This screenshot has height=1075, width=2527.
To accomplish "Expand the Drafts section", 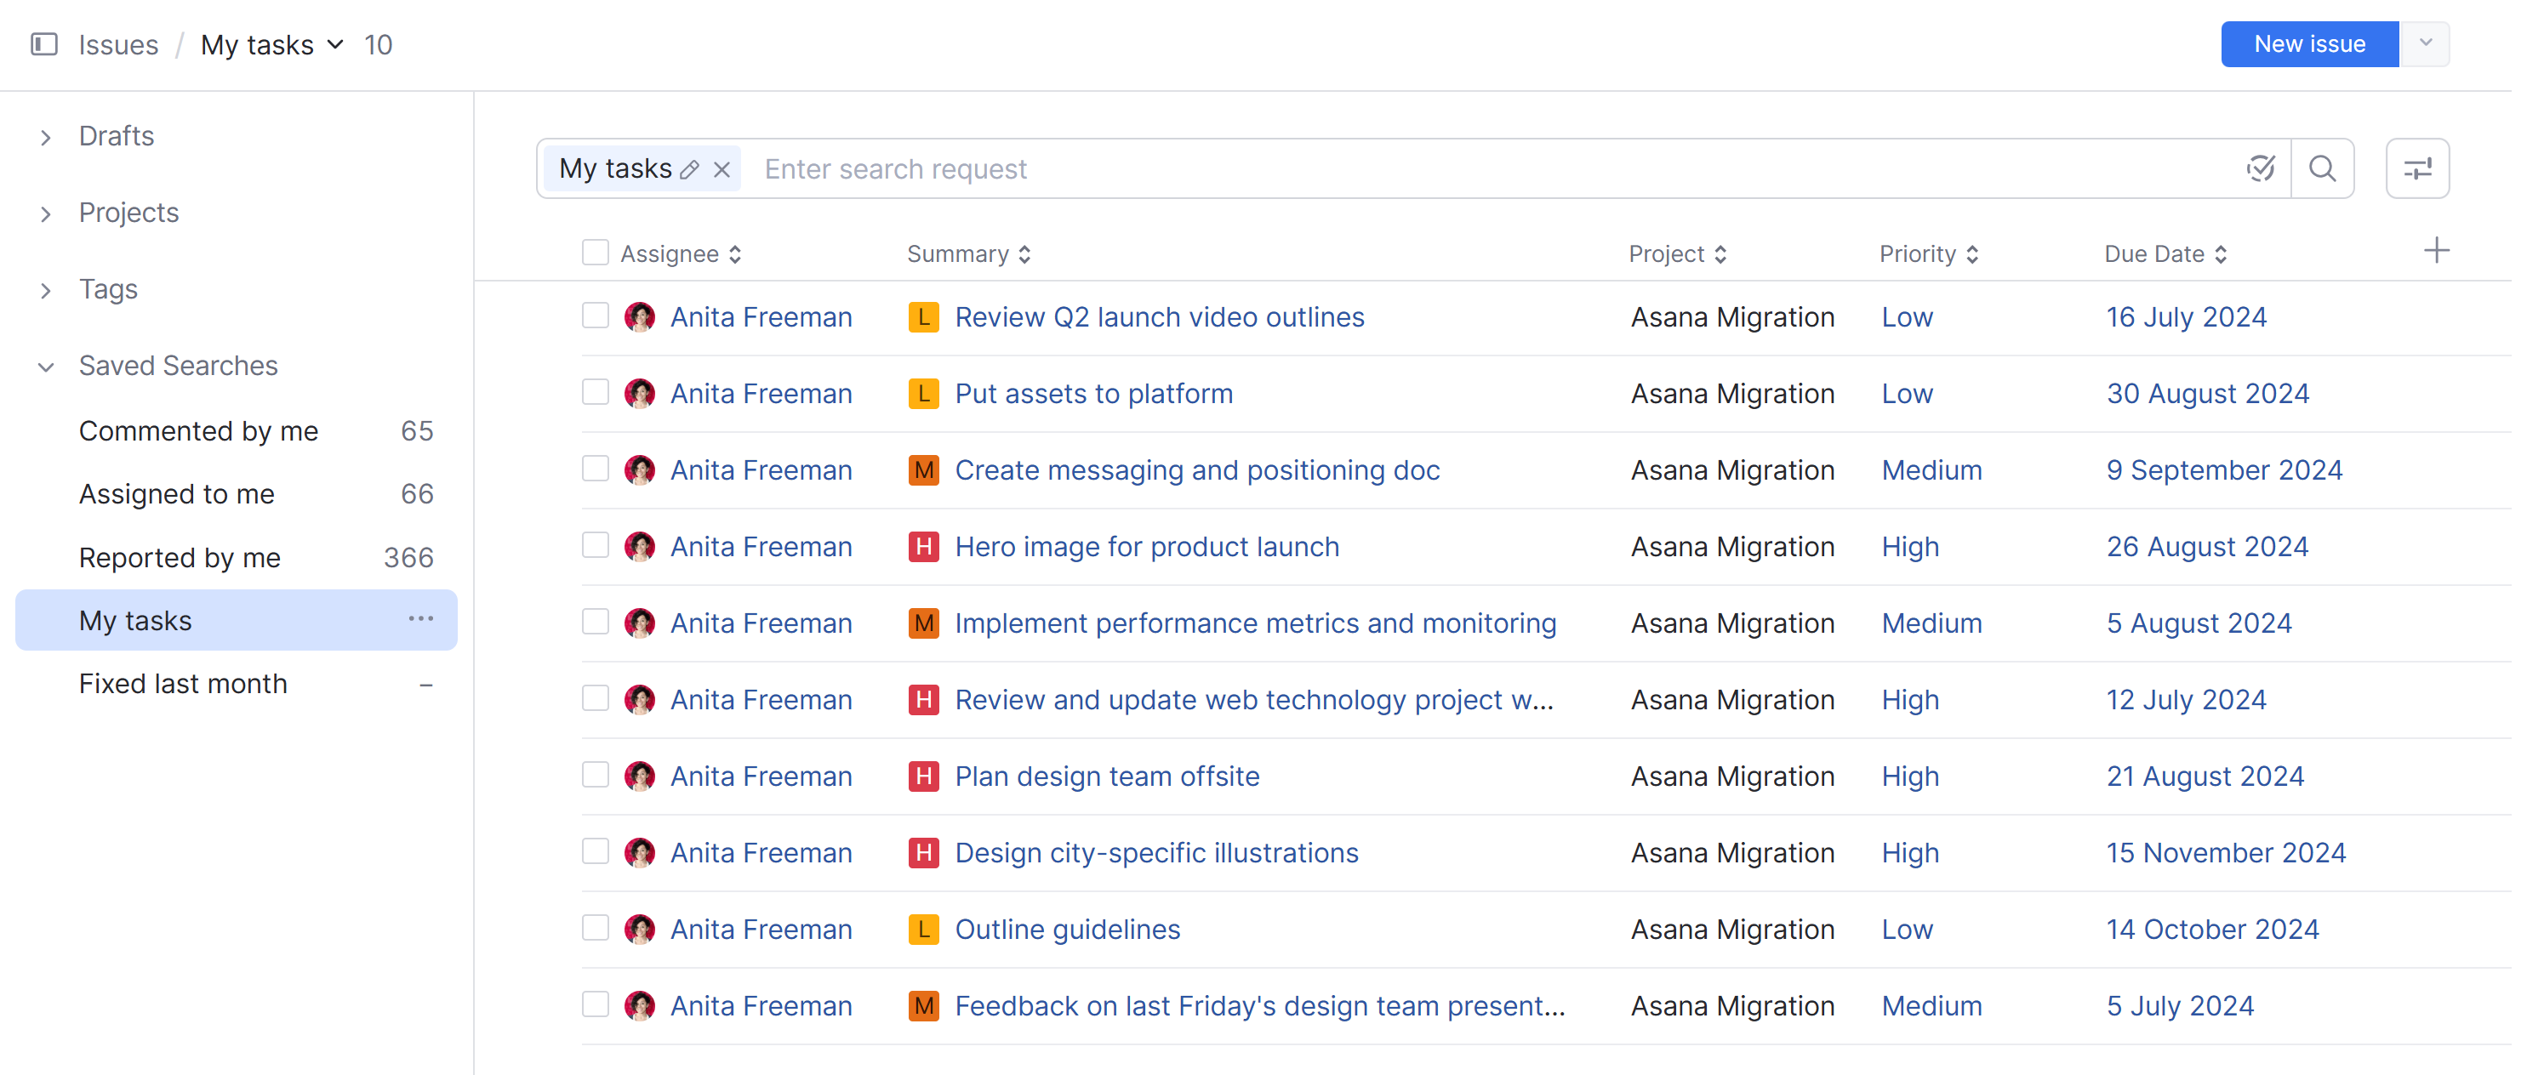I will pyautogui.click(x=46, y=136).
